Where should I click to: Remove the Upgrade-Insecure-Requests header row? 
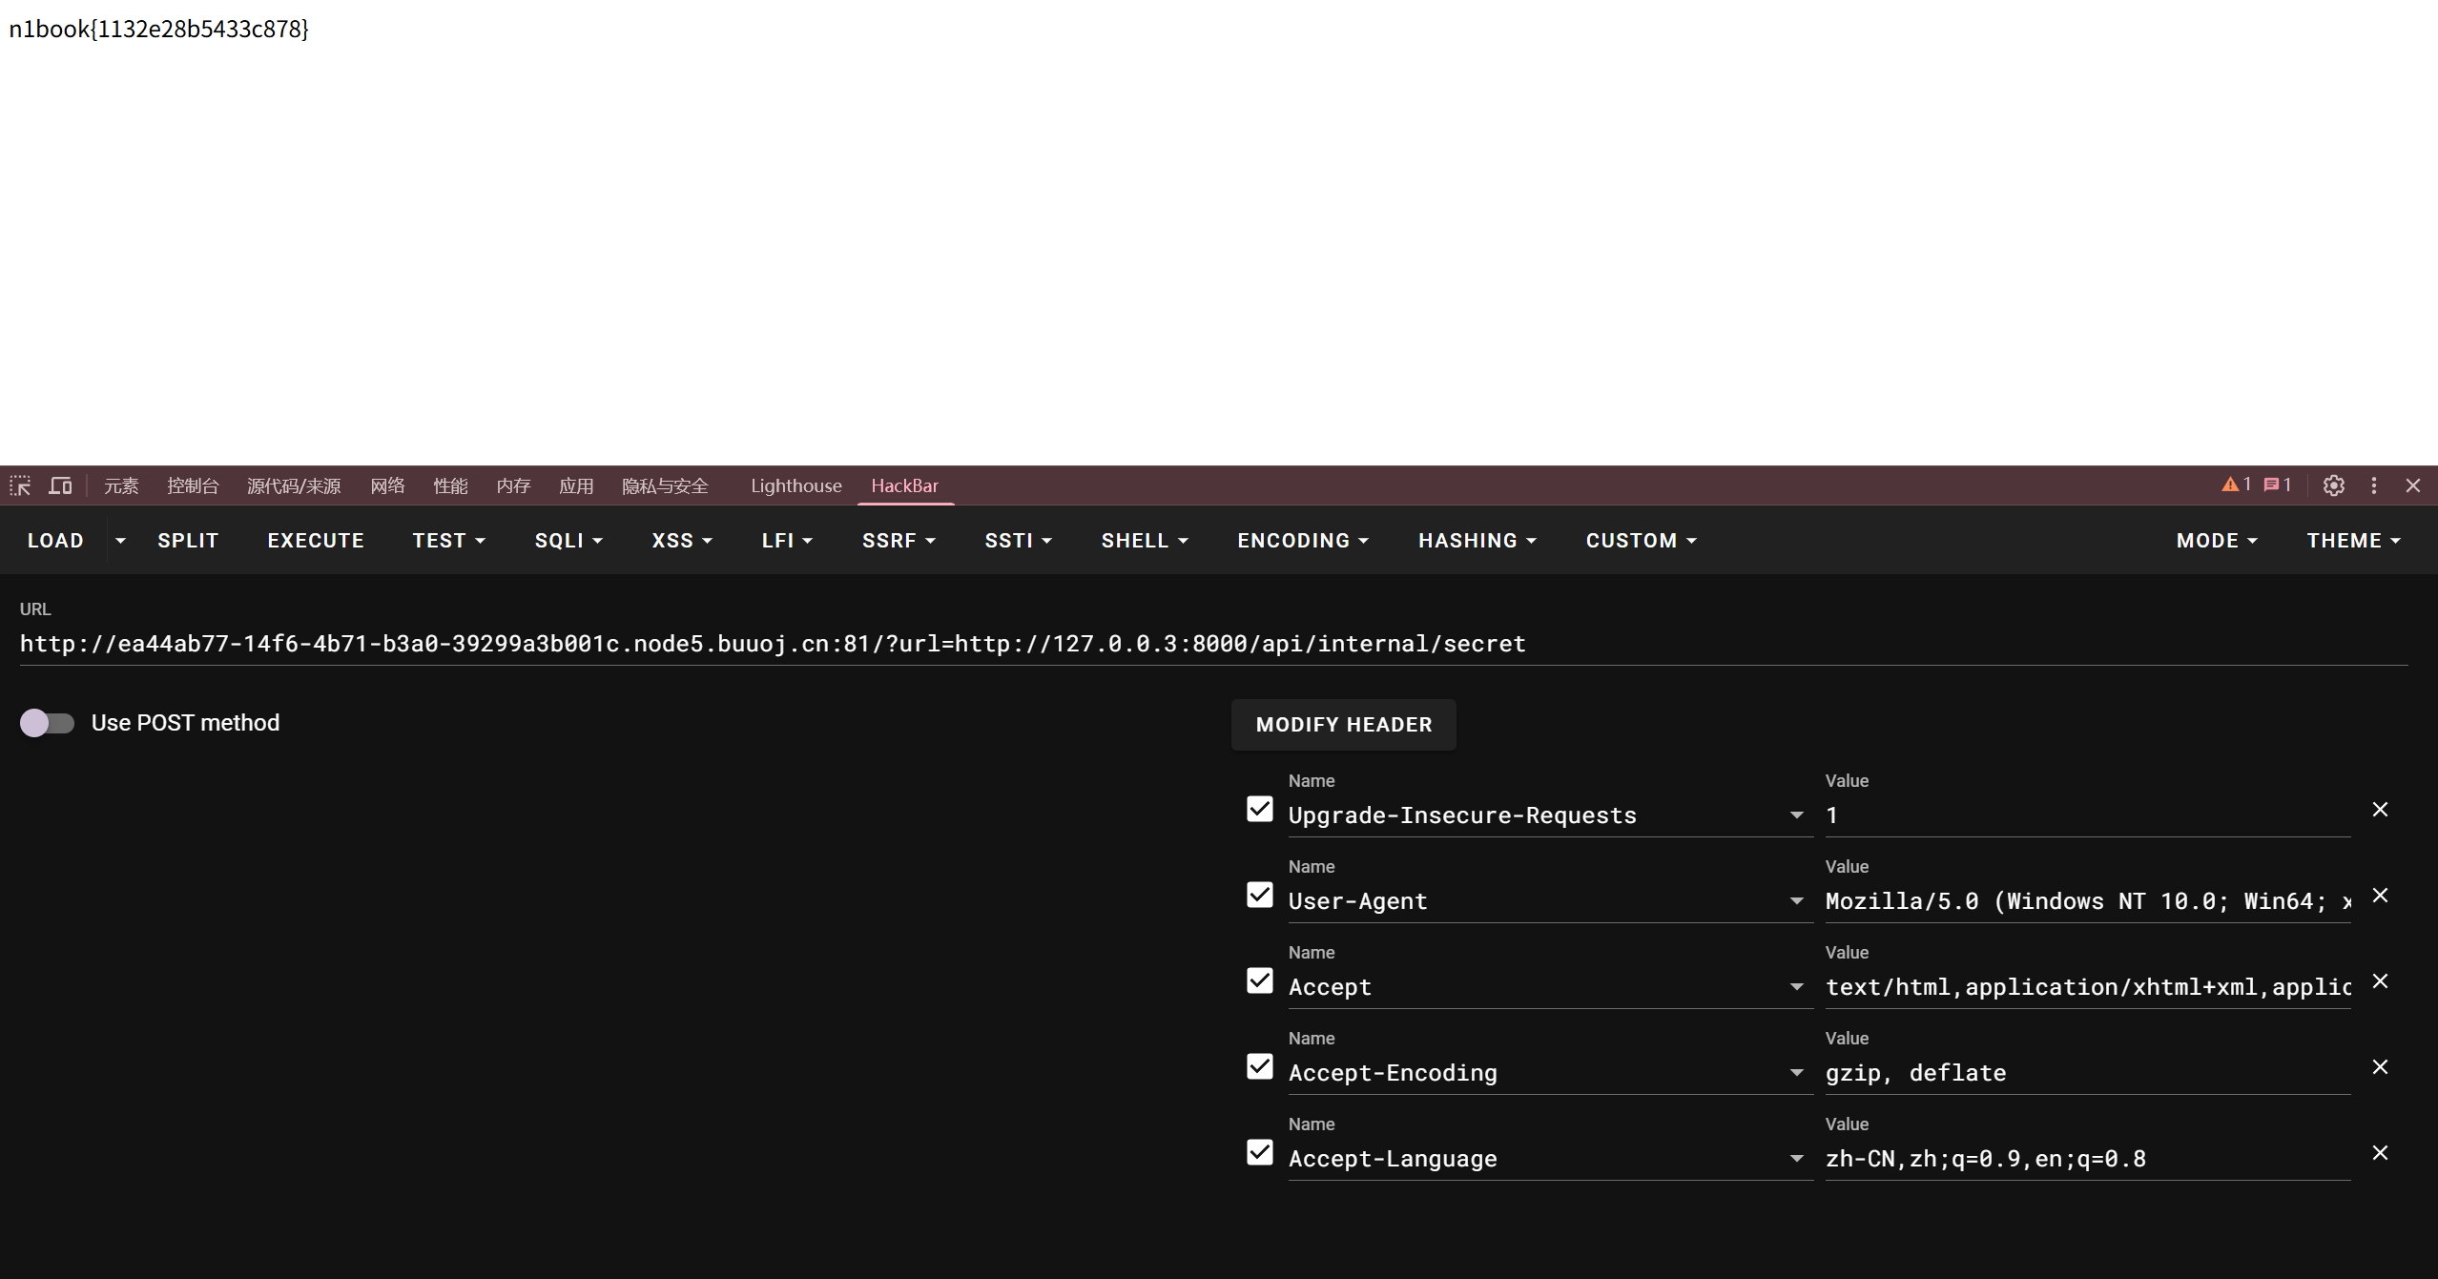(2380, 810)
